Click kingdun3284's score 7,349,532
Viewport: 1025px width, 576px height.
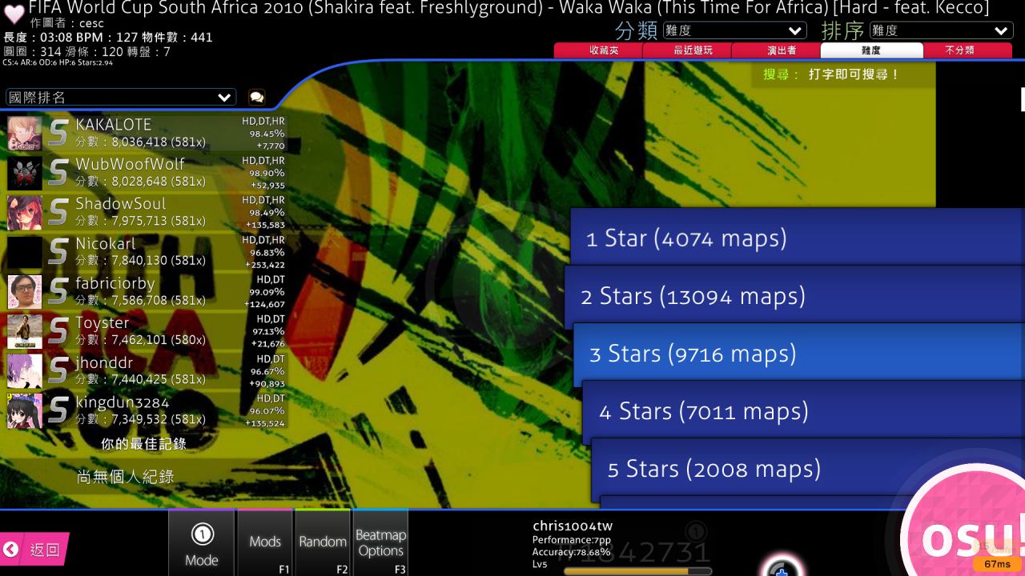[x=140, y=419]
